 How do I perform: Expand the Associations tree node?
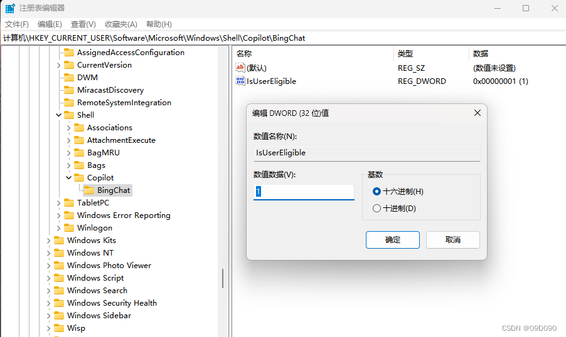coord(68,128)
